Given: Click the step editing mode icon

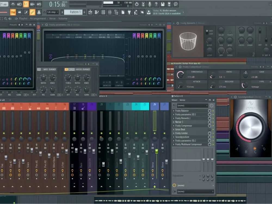Looking at the screenshot, I should pos(26,12).
